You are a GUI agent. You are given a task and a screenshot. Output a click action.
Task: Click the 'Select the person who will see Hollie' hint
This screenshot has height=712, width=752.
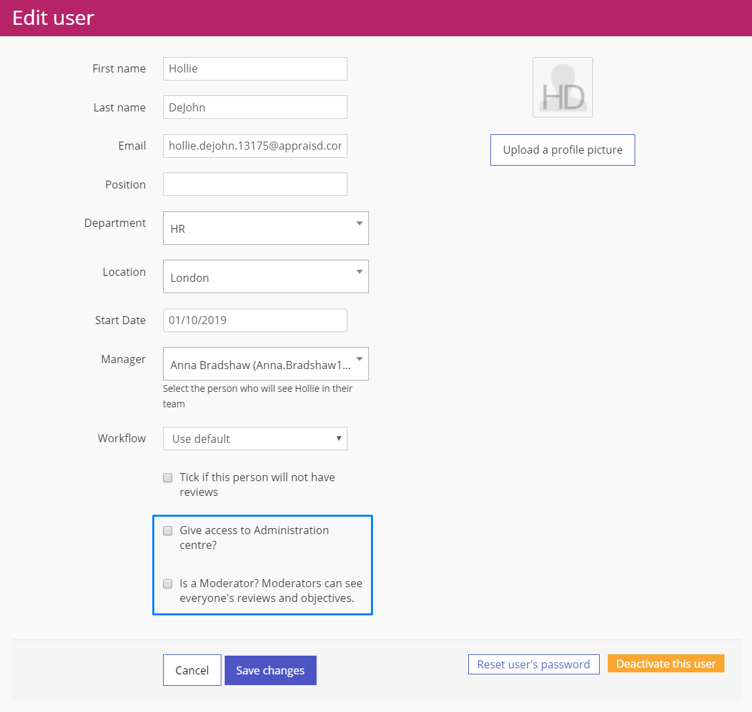coord(258,396)
